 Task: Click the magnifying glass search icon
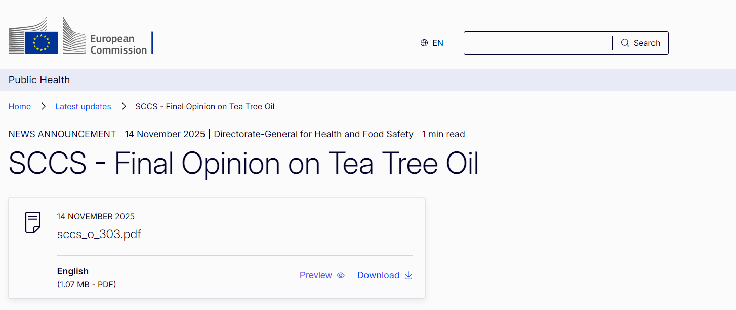point(625,43)
